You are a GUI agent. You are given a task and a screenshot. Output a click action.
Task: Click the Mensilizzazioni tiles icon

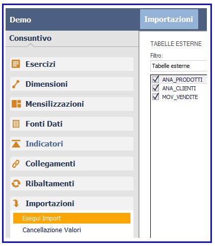click(x=16, y=104)
